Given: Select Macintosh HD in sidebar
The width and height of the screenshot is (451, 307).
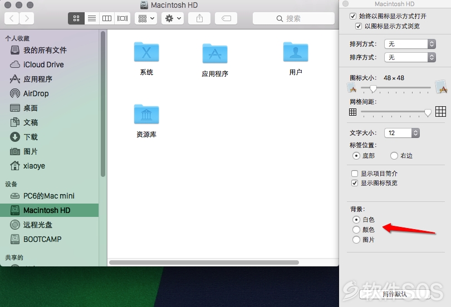Looking at the screenshot, I should click(50, 210).
